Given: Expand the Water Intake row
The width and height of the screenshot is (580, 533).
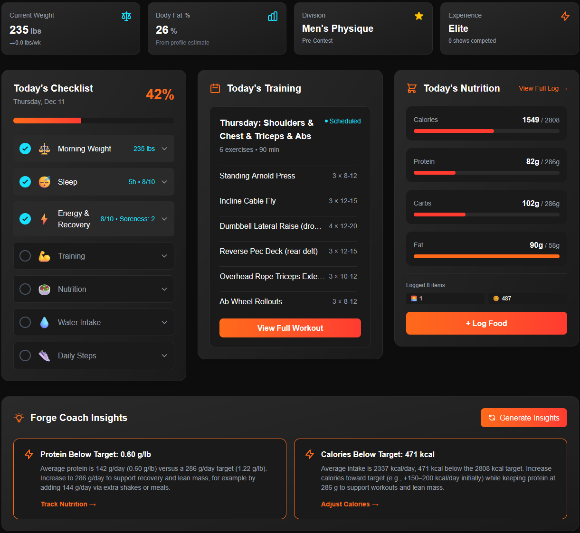Looking at the screenshot, I should 164,322.
